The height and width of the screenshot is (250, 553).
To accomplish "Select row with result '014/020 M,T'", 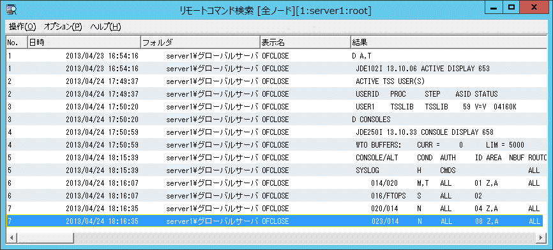I will [275, 183].
